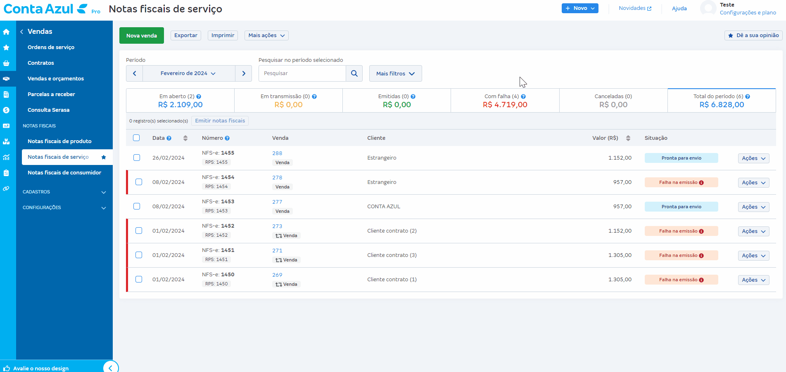Go to next period with right arrow
Image resolution: width=786 pixels, height=372 pixels.
tap(244, 73)
